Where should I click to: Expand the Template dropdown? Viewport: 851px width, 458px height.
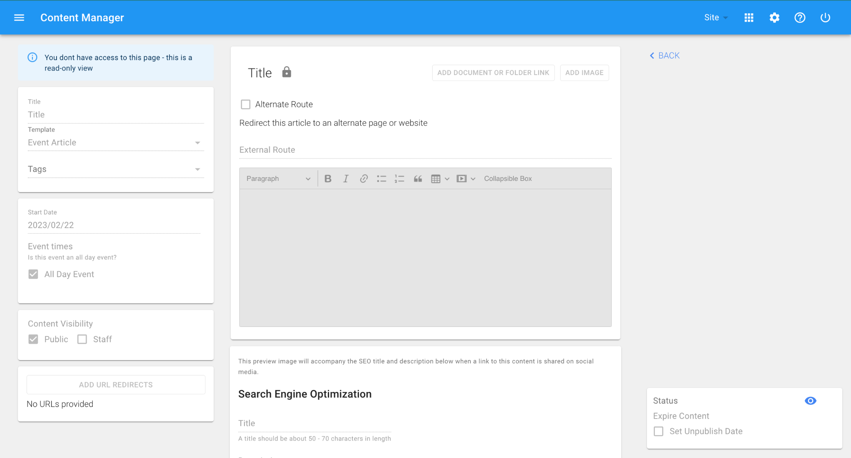coord(198,143)
